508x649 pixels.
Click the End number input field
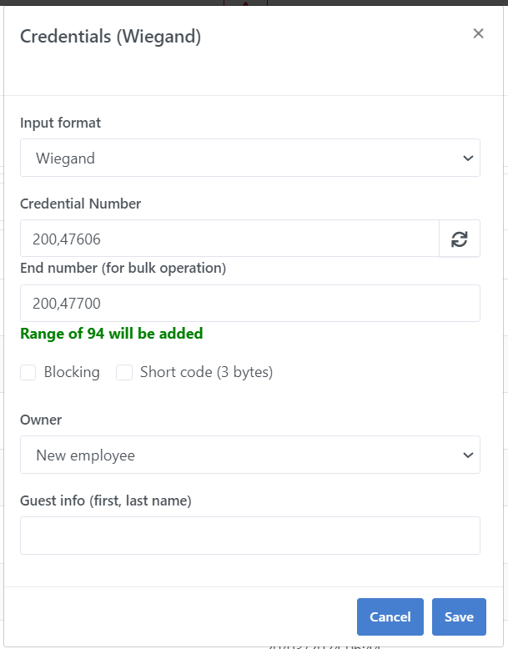249,304
